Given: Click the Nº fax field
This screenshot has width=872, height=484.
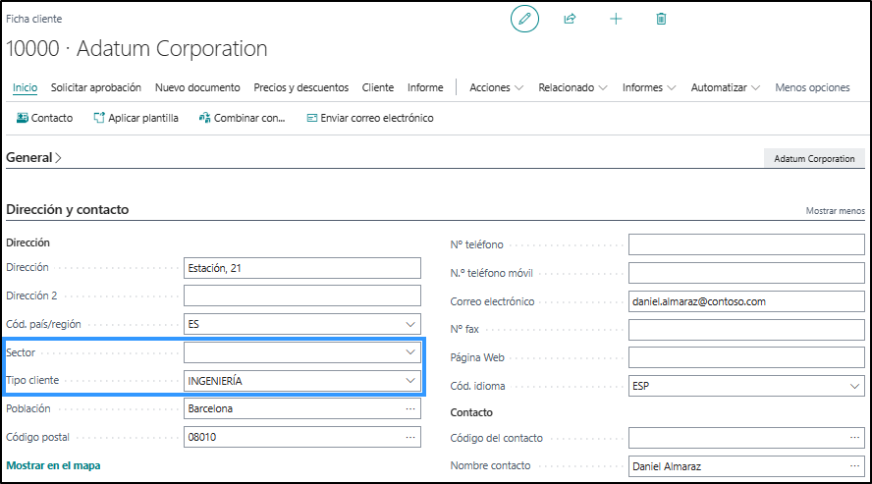Looking at the screenshot, I should (x=746, y=330).
